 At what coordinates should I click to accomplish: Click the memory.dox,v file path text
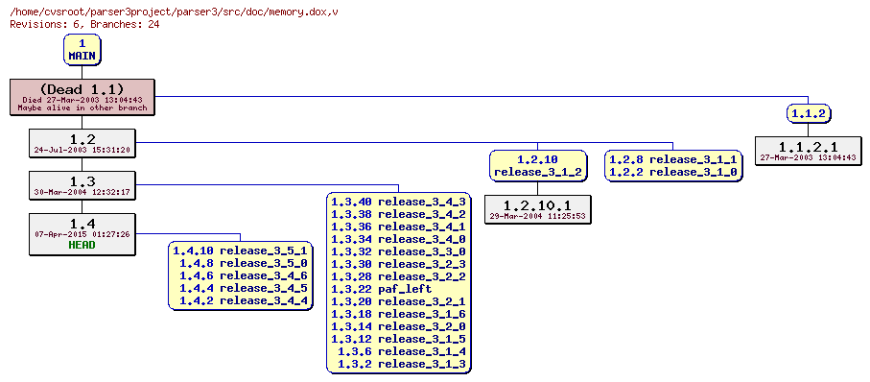[175, 12]
